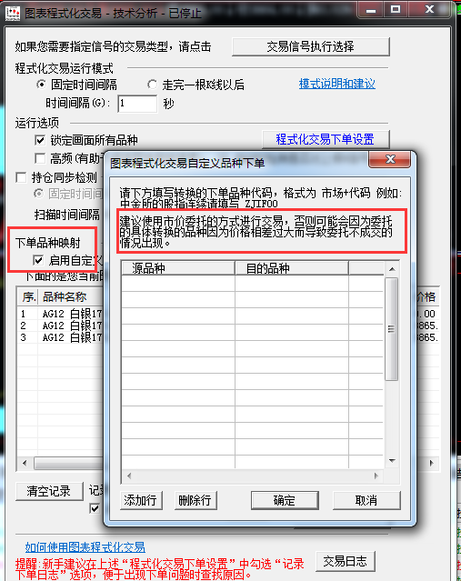The width and height of the screenshot is (461, 581).
Task: Open 模式说明和建议 link
Action: (336, 85)
